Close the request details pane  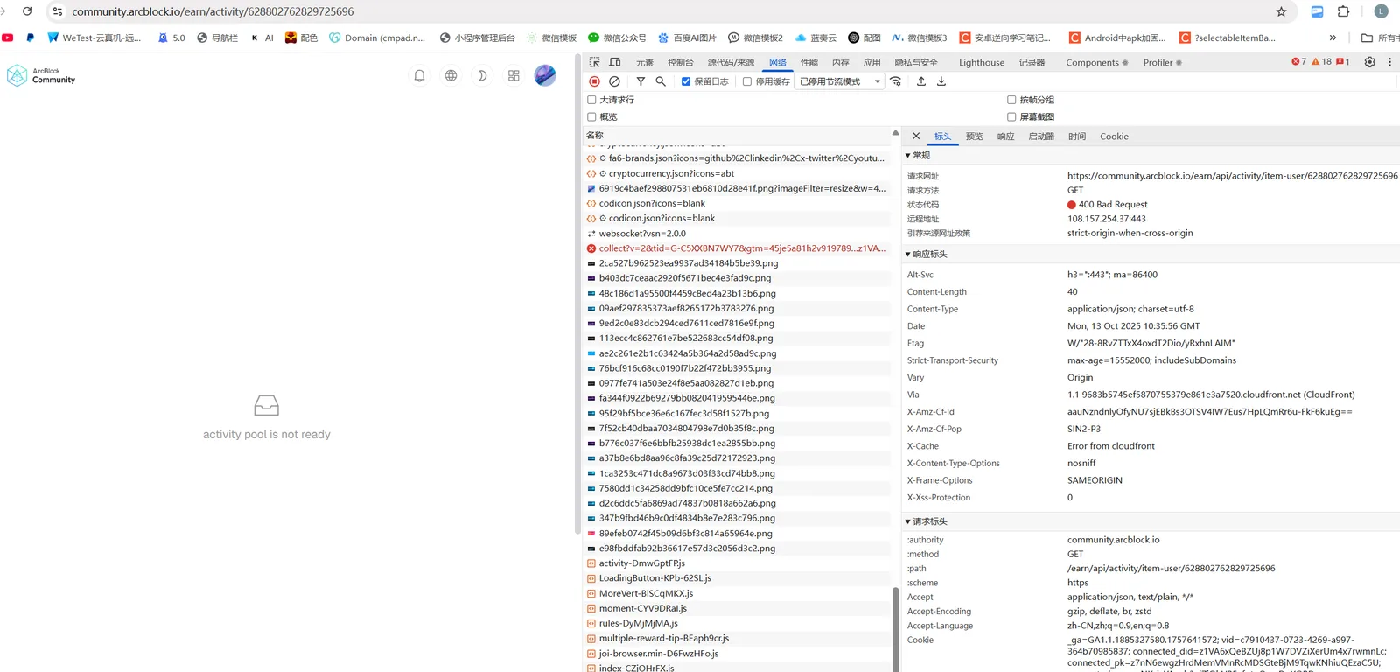click(916, 136)
